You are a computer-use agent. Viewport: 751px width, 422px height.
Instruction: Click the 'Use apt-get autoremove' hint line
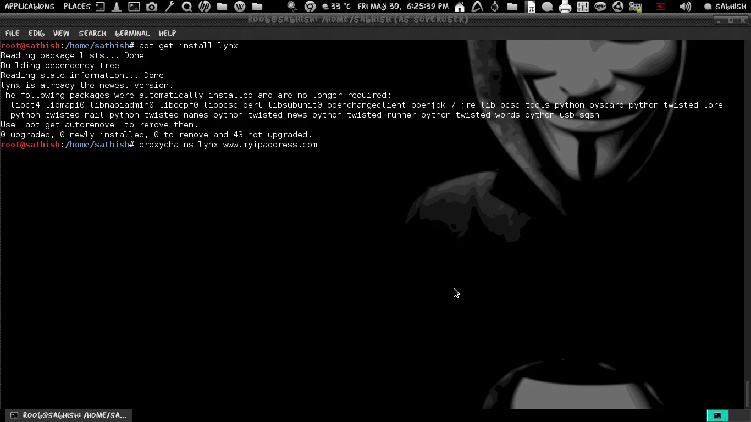[99, 125]
